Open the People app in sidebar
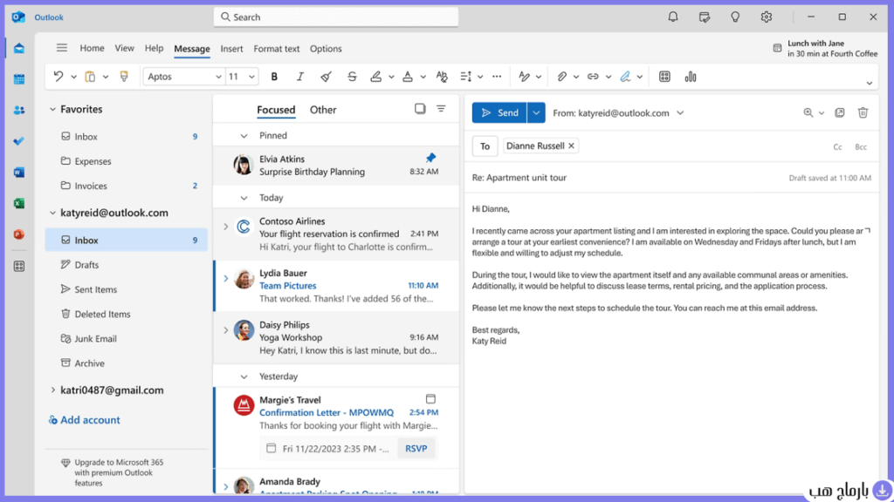 19,111
